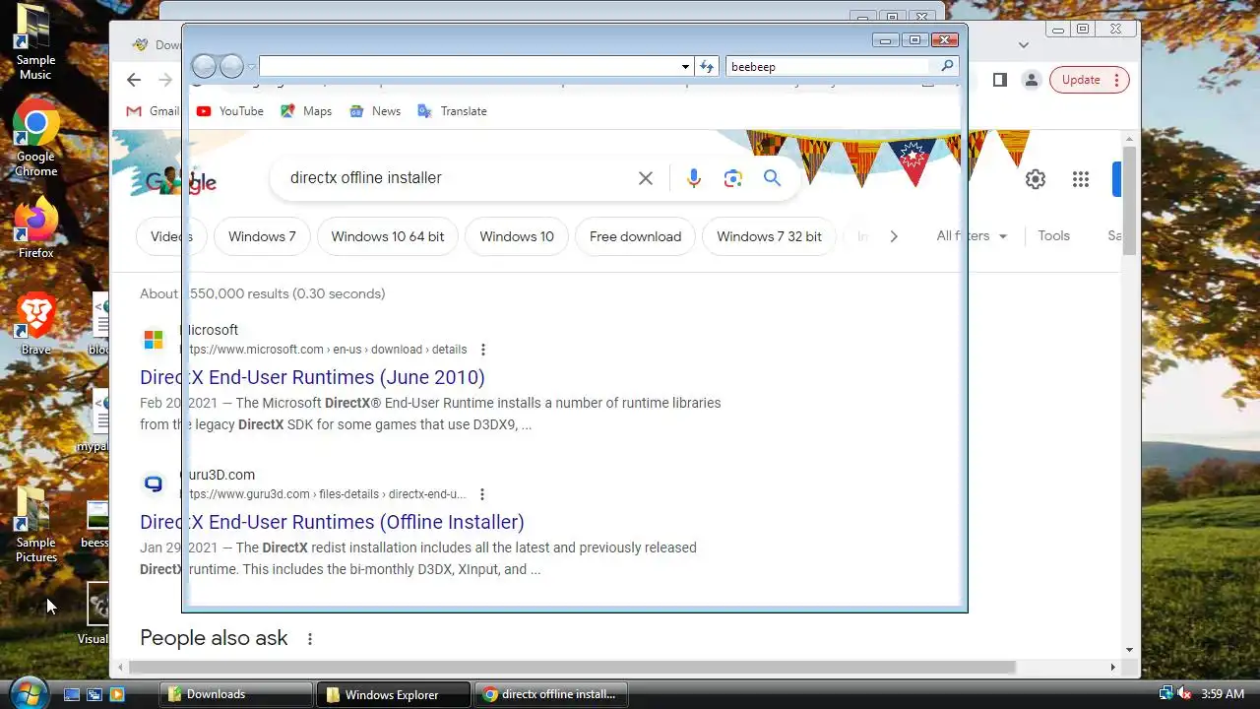Click the Chrome vertical scrollbar thumb

tap(1129, 202)
